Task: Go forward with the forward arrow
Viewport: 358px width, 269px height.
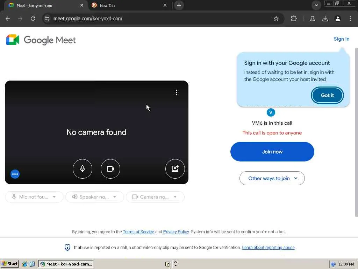Action: (x=20, y=19)
